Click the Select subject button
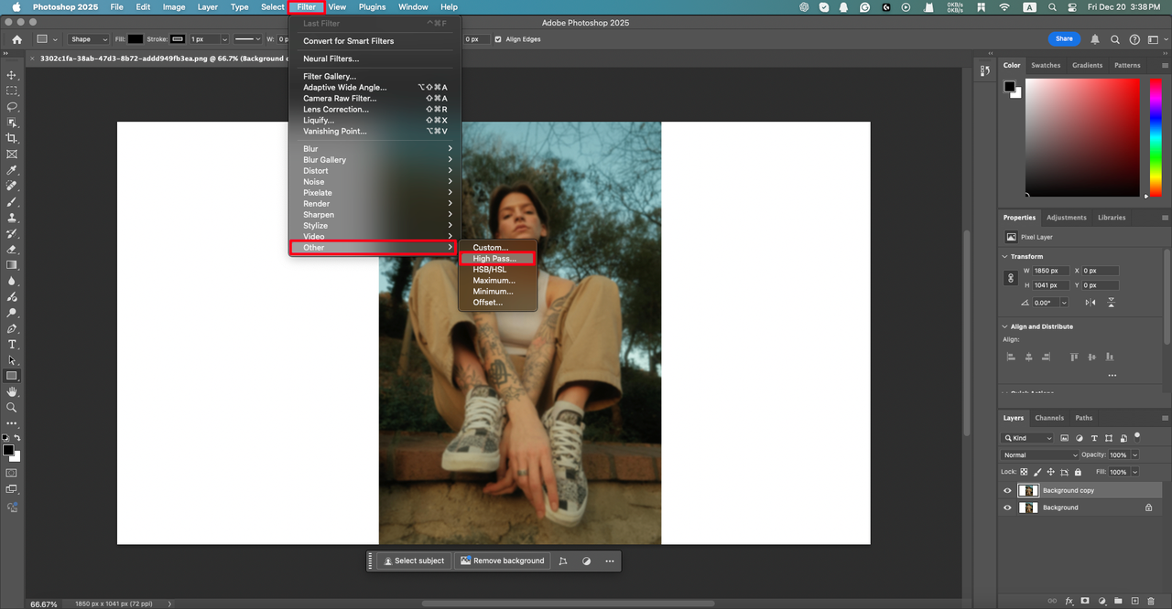This screenshot has height=609, width=1172. pos(414,561)
